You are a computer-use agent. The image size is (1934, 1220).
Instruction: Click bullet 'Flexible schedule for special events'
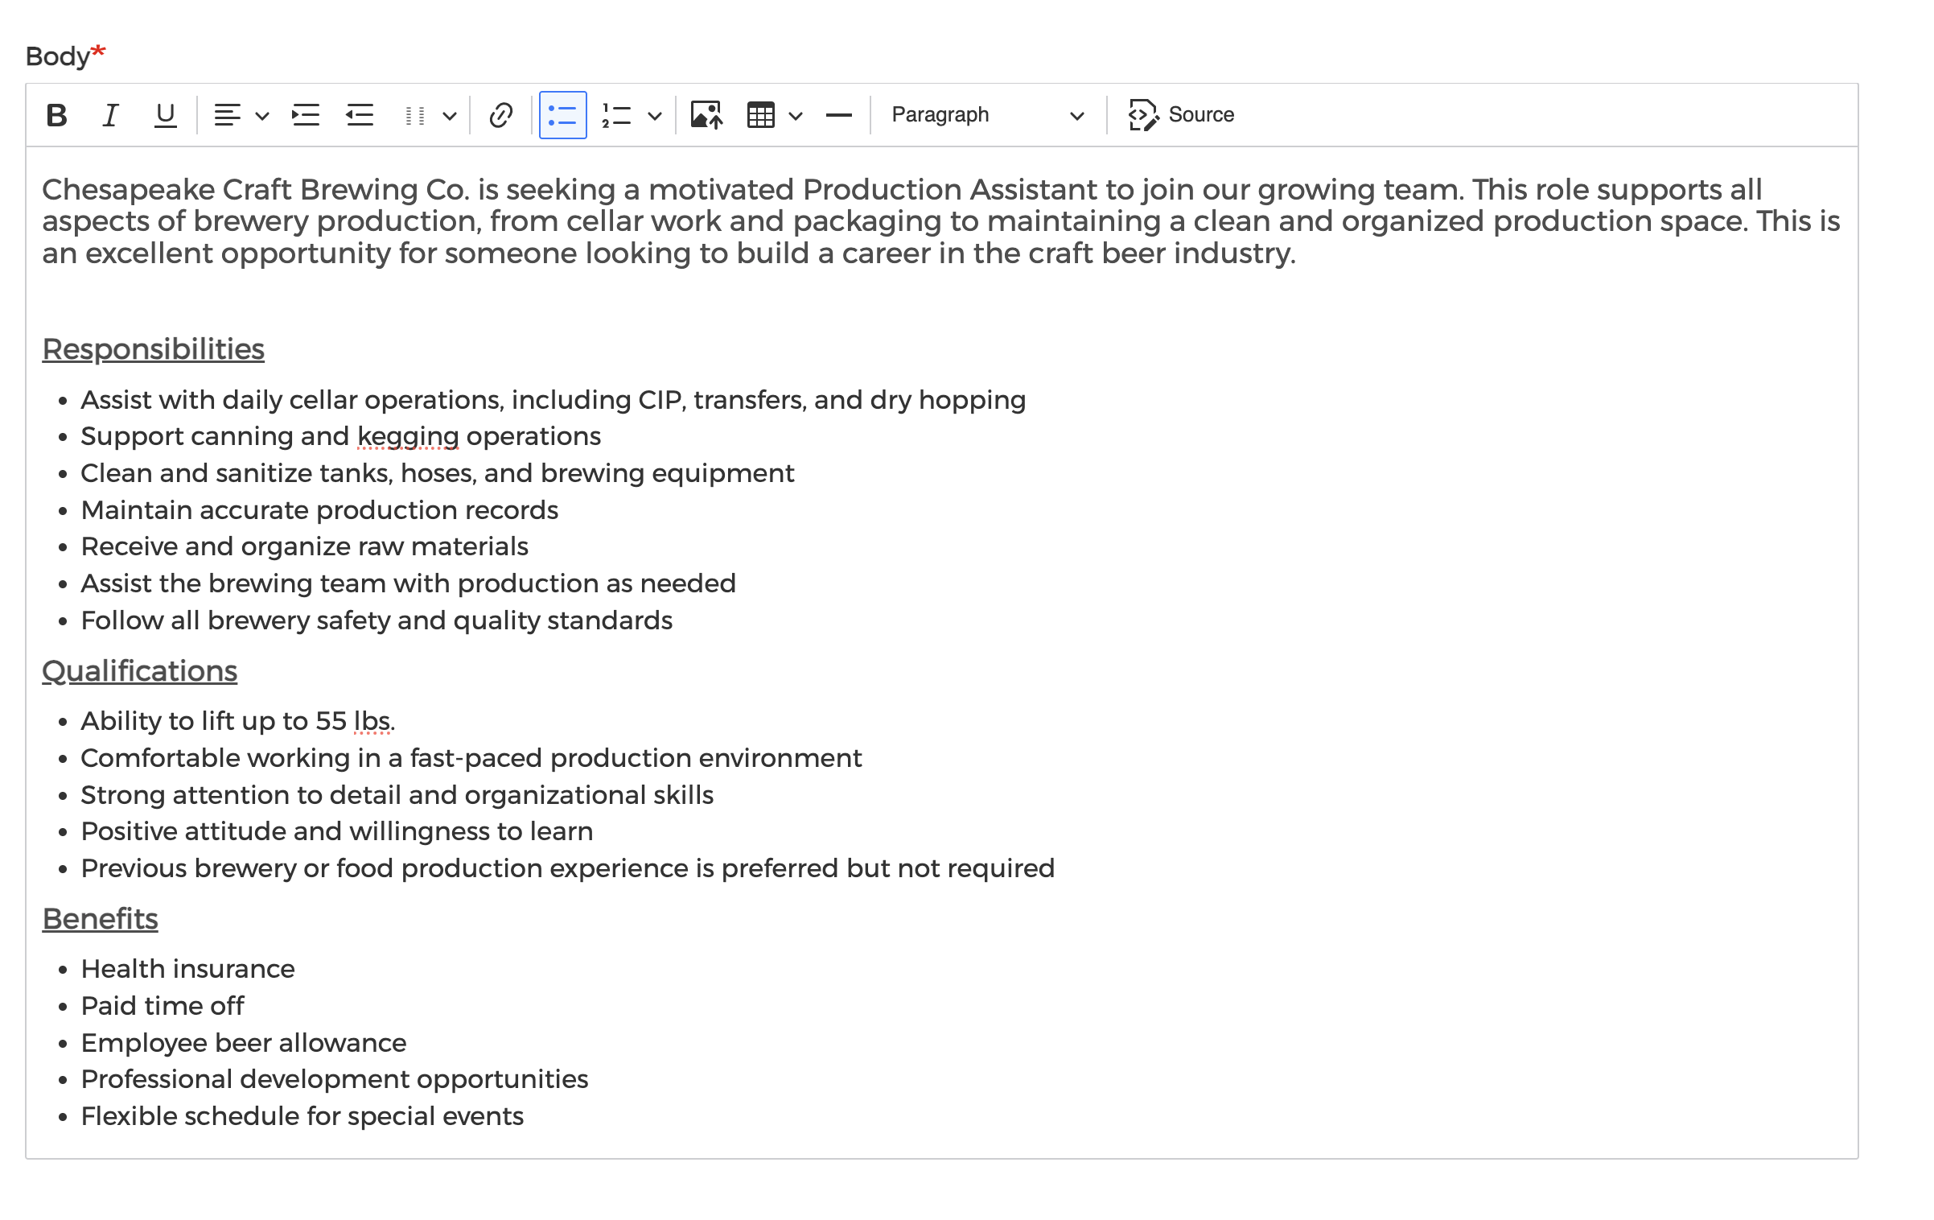(302, 1116)
